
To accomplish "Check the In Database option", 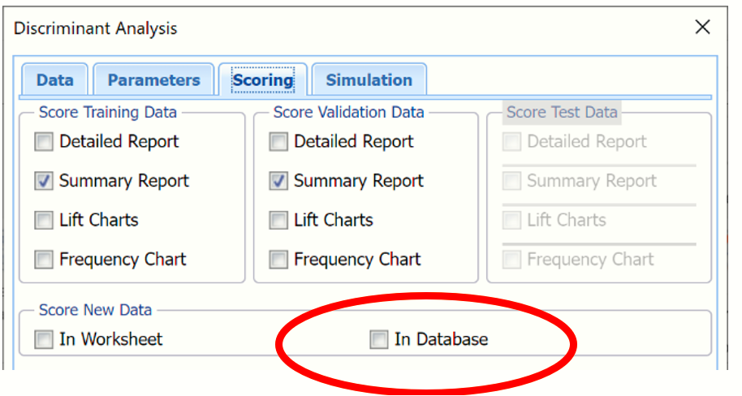I will click(x=379, y=339).
